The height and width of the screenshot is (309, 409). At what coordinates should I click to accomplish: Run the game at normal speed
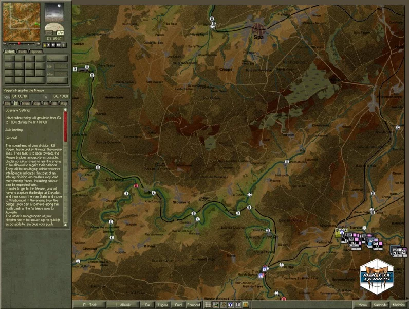(x=49, y=45)
